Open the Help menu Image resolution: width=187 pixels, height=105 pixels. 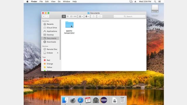(x=75, y=1)
